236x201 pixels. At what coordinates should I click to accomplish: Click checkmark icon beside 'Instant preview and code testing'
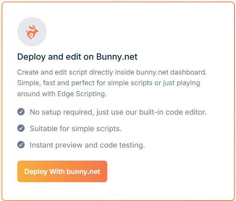pos(21,145)
